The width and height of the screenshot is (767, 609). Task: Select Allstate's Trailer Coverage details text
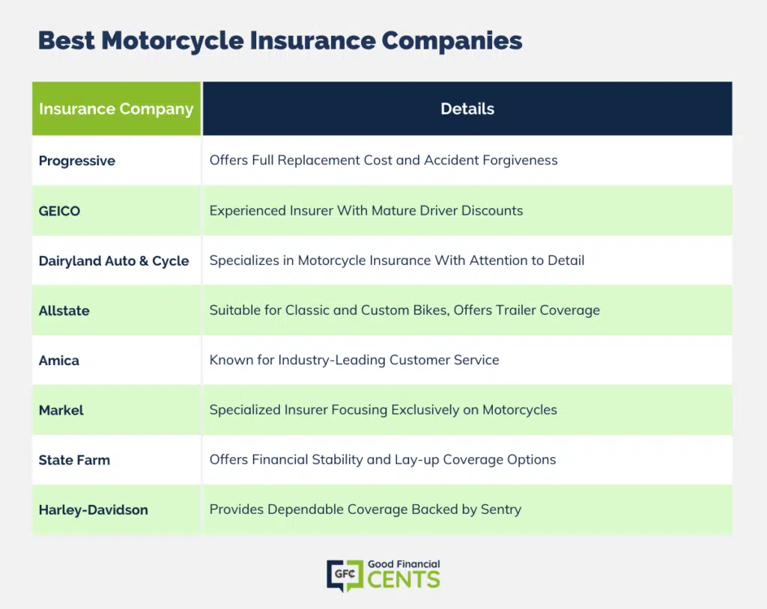point(404,310)
